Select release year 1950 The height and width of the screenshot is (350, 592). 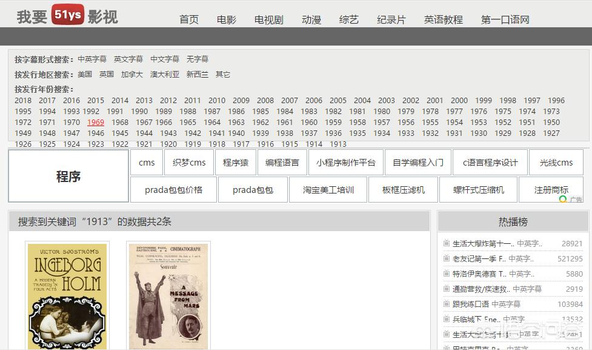pos(551,123)
